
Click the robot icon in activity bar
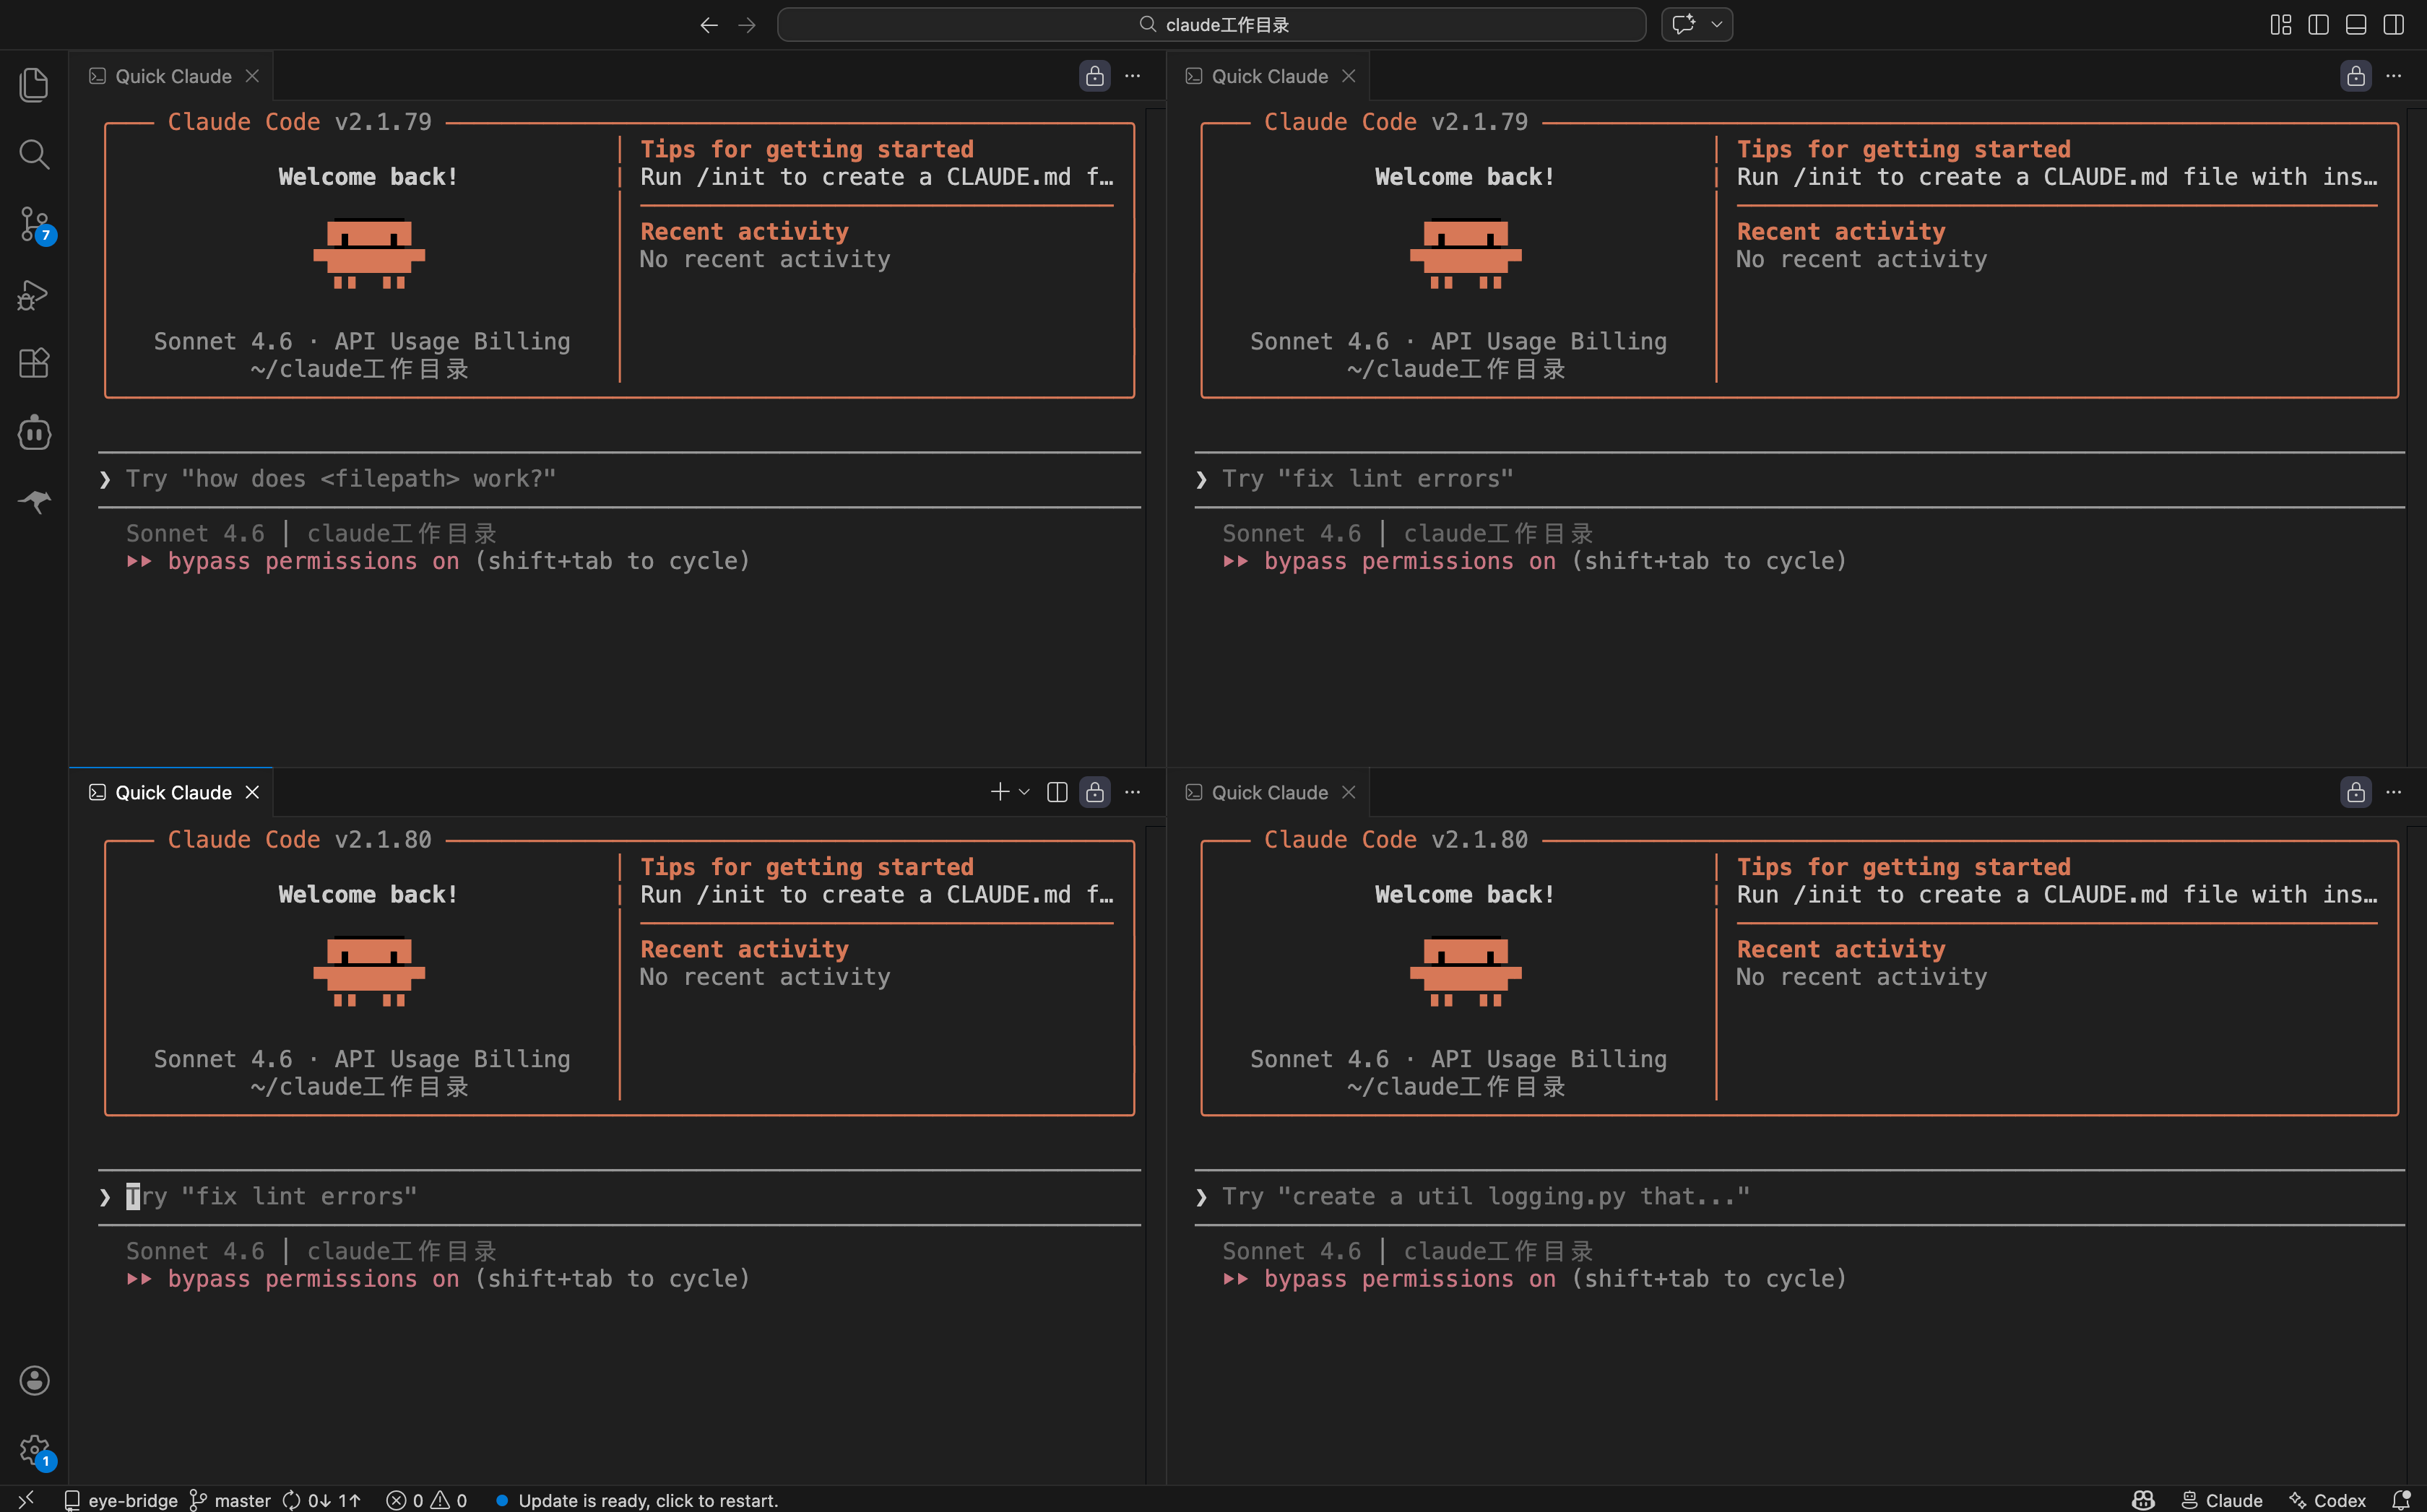click(34, 433)
